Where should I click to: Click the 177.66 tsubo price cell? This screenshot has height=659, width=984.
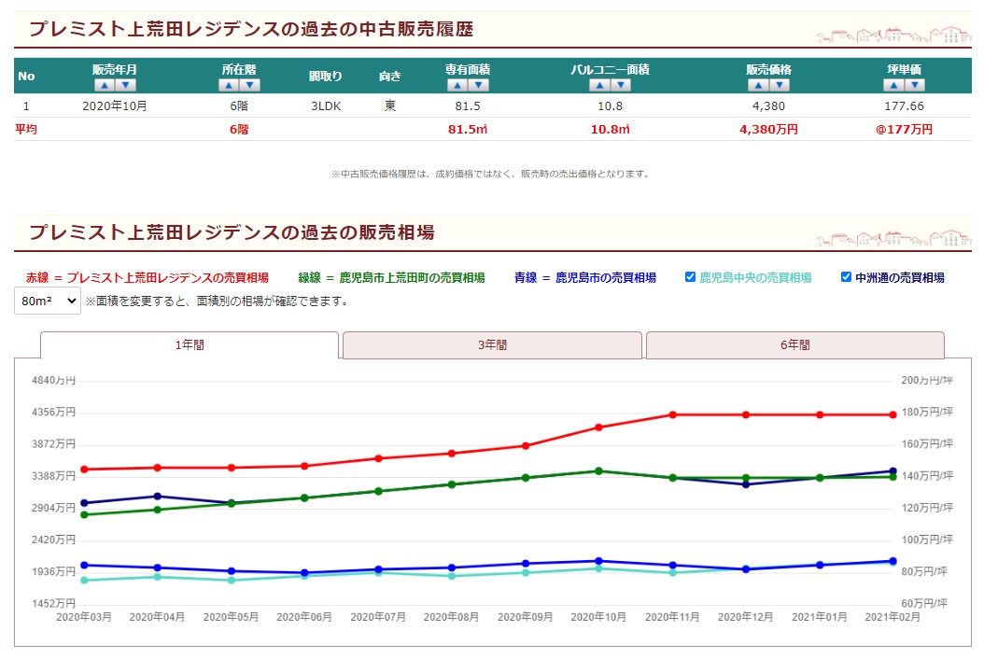tap(905, 106)
